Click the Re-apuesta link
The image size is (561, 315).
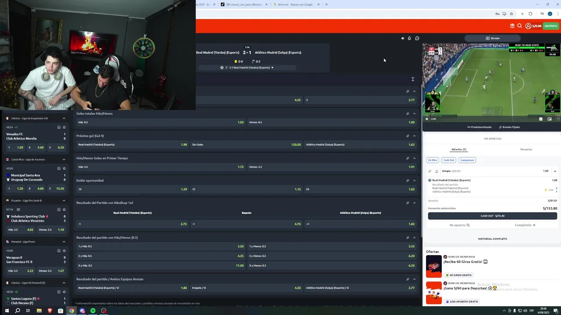tap(459, 225)
